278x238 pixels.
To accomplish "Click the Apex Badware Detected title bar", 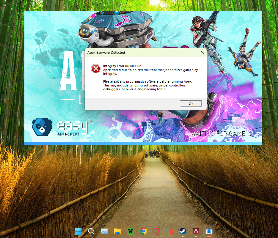I will pyautogui.click(x=134, y=53).
